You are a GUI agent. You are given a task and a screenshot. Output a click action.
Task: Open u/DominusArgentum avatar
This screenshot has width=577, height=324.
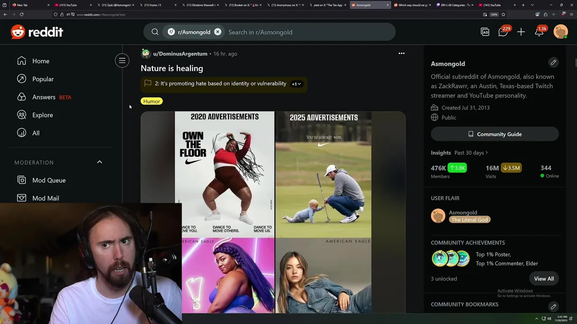[146, 54]
